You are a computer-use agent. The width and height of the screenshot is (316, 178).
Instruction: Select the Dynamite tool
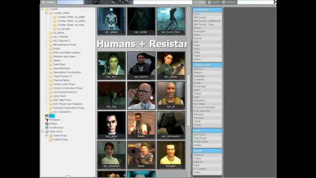[x=207, y=80]
